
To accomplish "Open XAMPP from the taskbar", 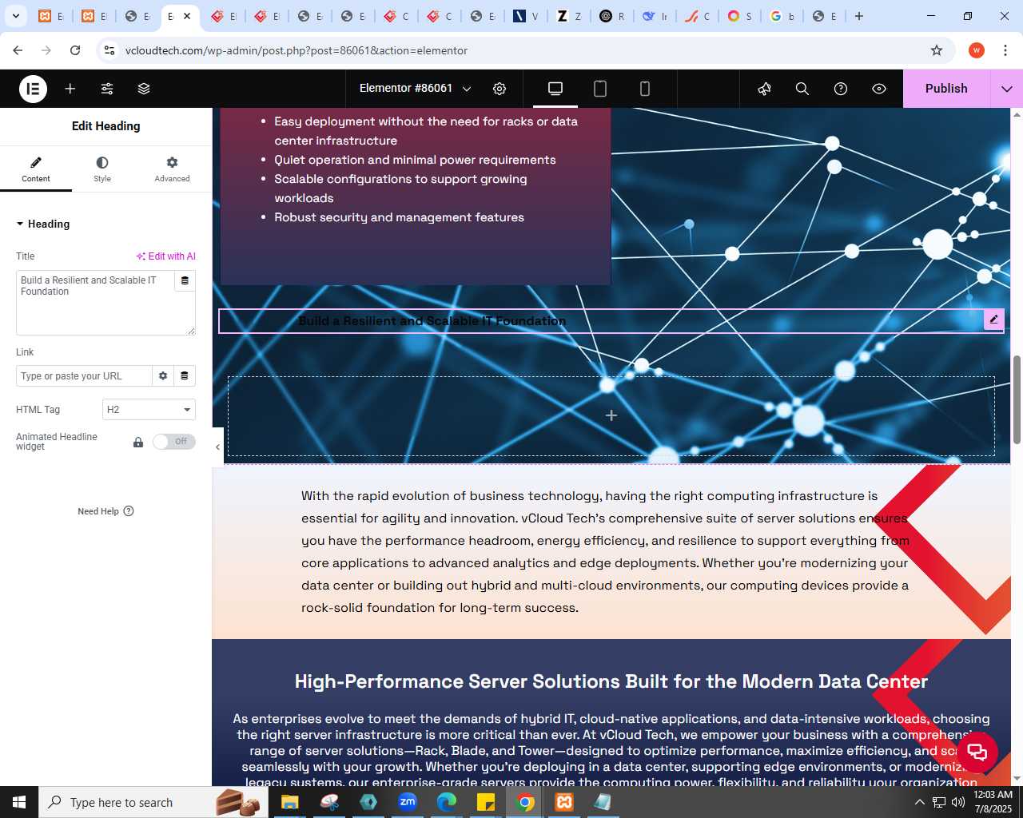I will click(x=564, y=802).
